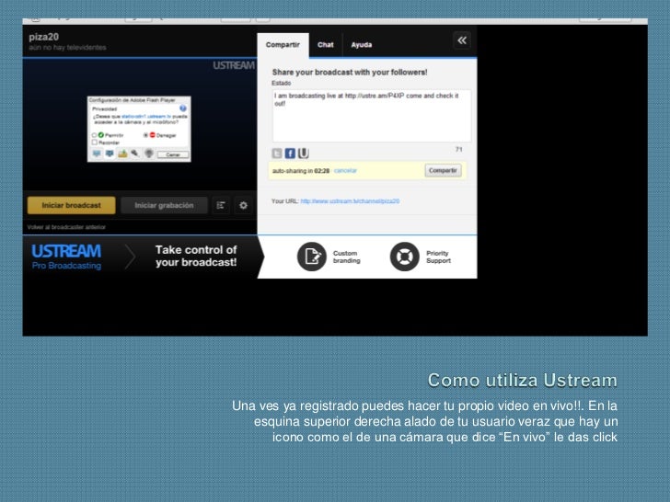The image size is (670, 502).
Task: Switch to the Ayuda tab
Action: click(362, 45)
